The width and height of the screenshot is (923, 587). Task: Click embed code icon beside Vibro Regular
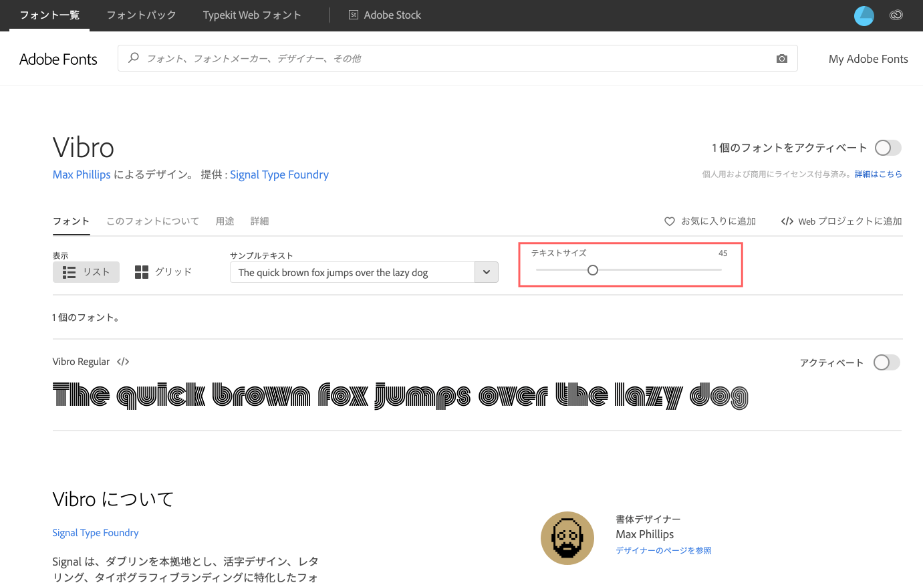123,362
